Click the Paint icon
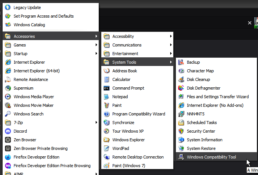This screenshot has width=258, height=175. (x=107, y=105)
